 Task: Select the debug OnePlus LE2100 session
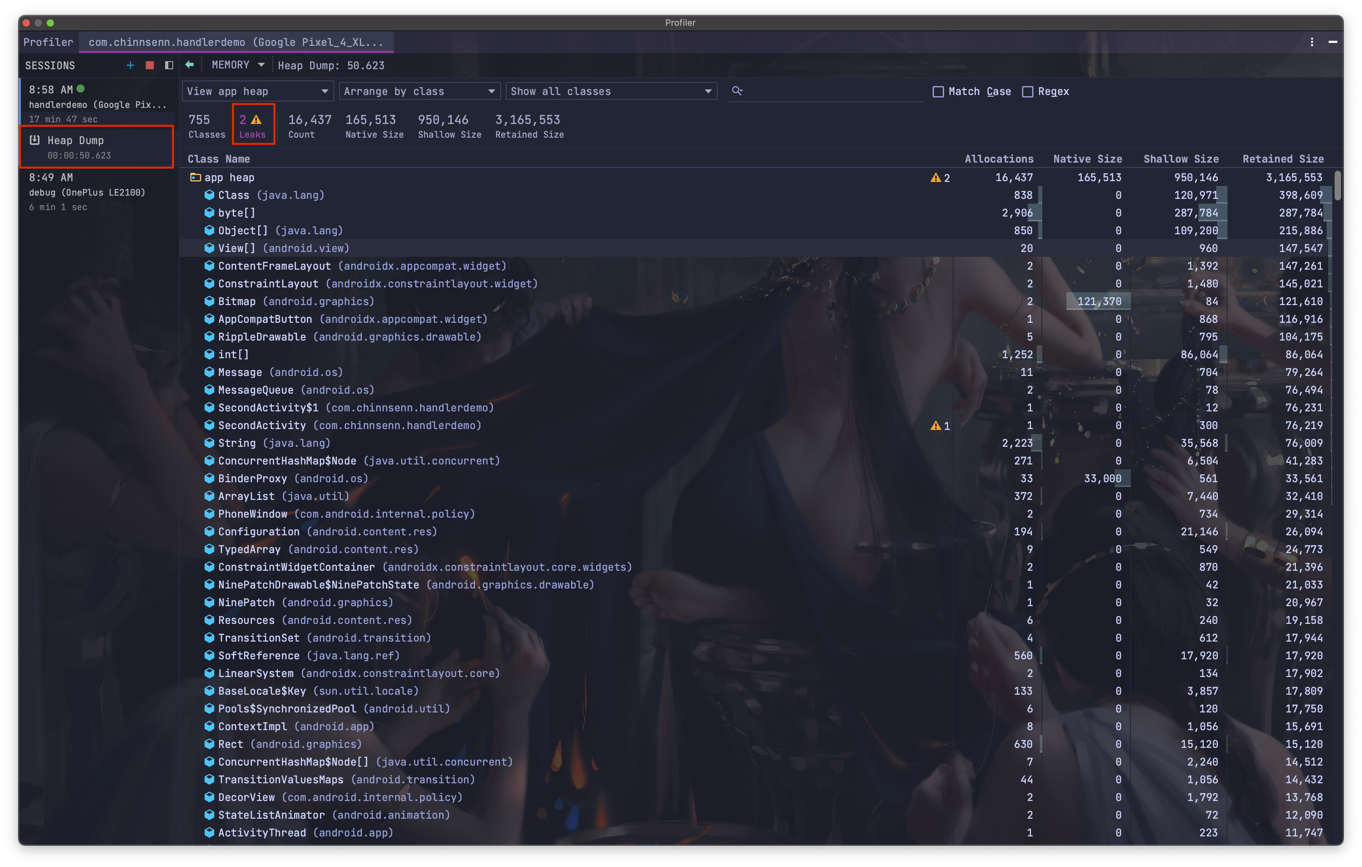click(x=87, y=192)
